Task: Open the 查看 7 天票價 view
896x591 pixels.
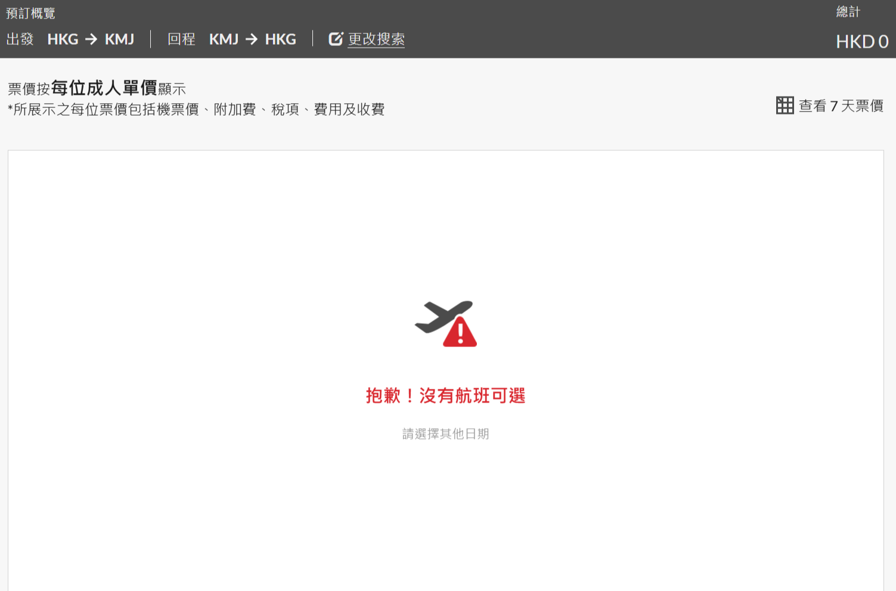Action: (x=841, y=106)
